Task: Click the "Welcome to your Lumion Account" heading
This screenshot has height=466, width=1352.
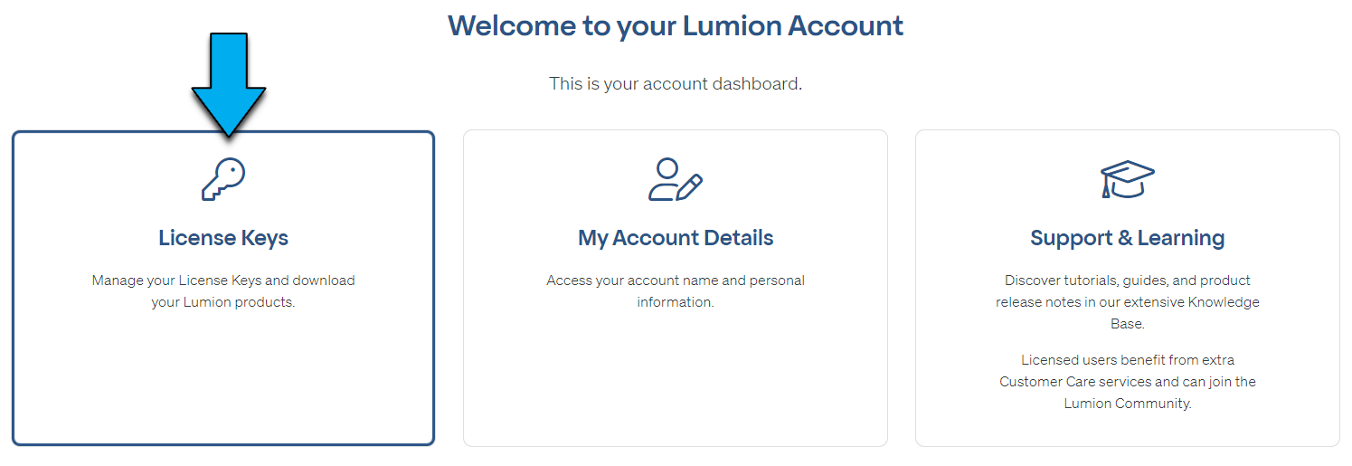Action: click(676, 25)
